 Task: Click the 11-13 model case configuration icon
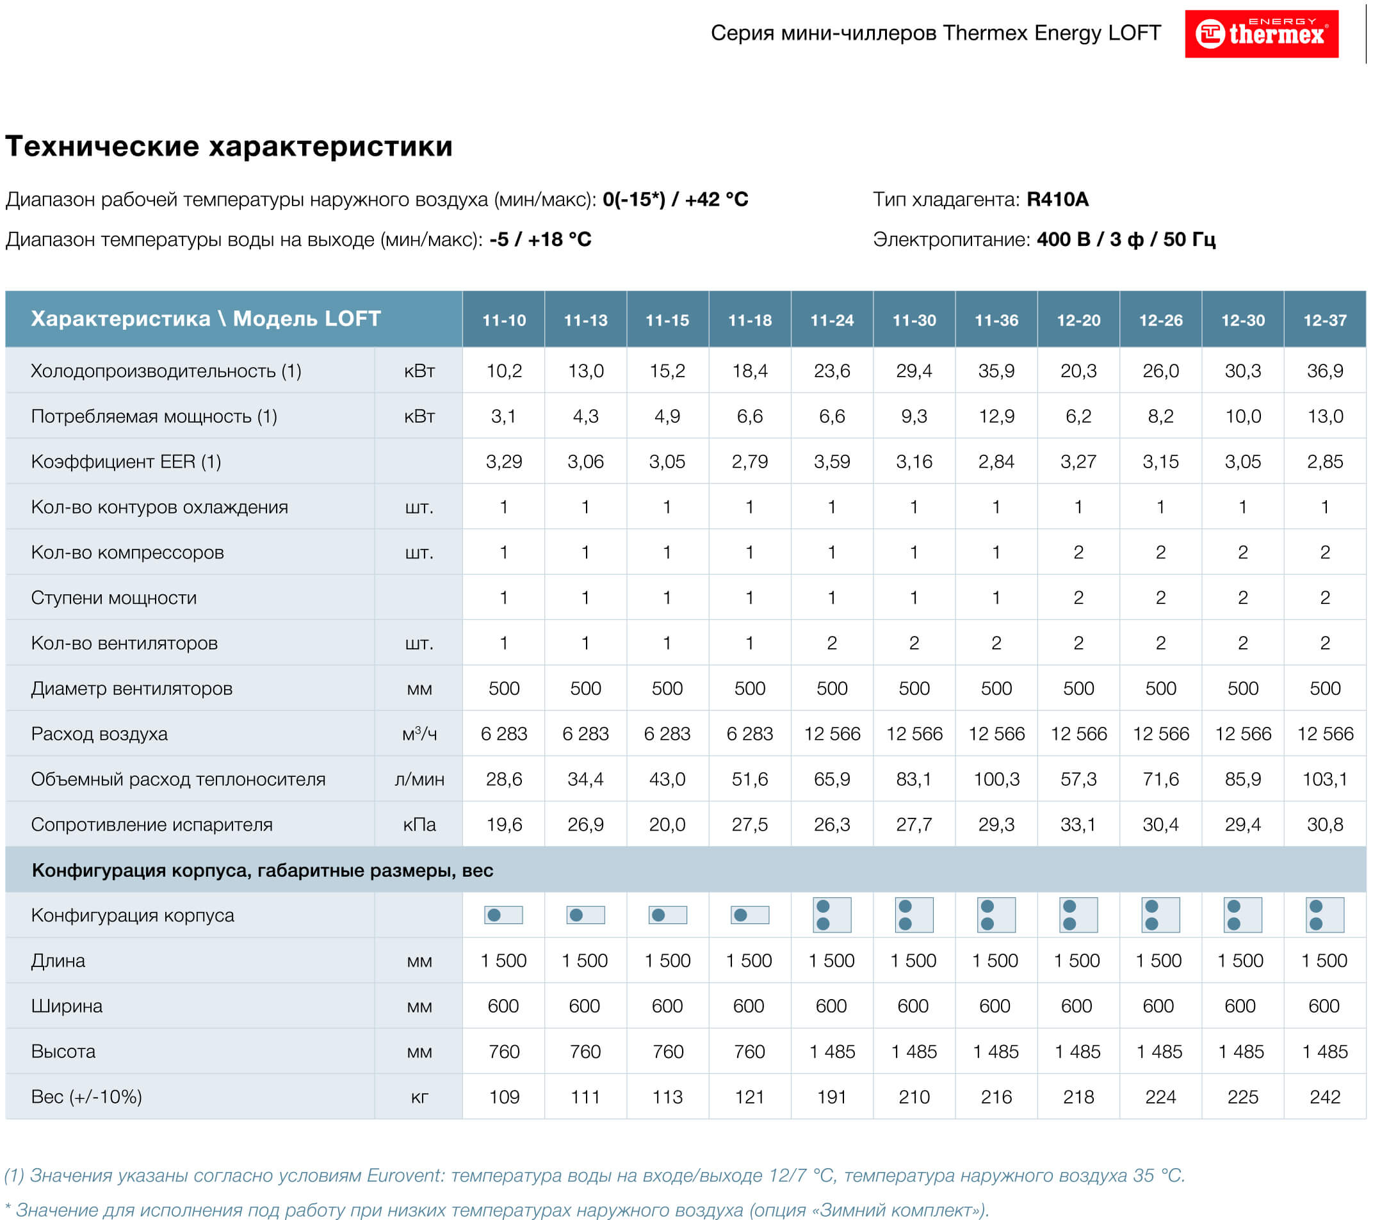click(x=585, y=915)
